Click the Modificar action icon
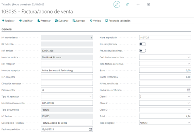 coord(20,21)
